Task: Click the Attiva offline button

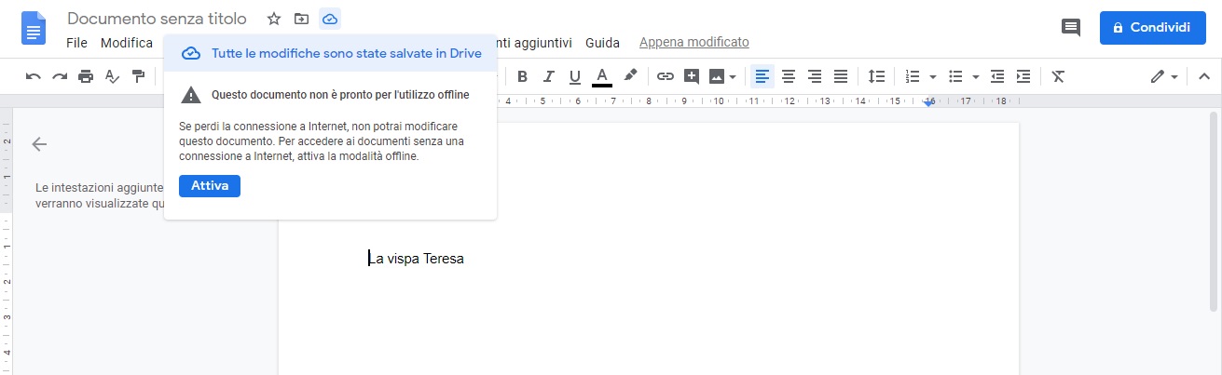Action: [210, 186]
